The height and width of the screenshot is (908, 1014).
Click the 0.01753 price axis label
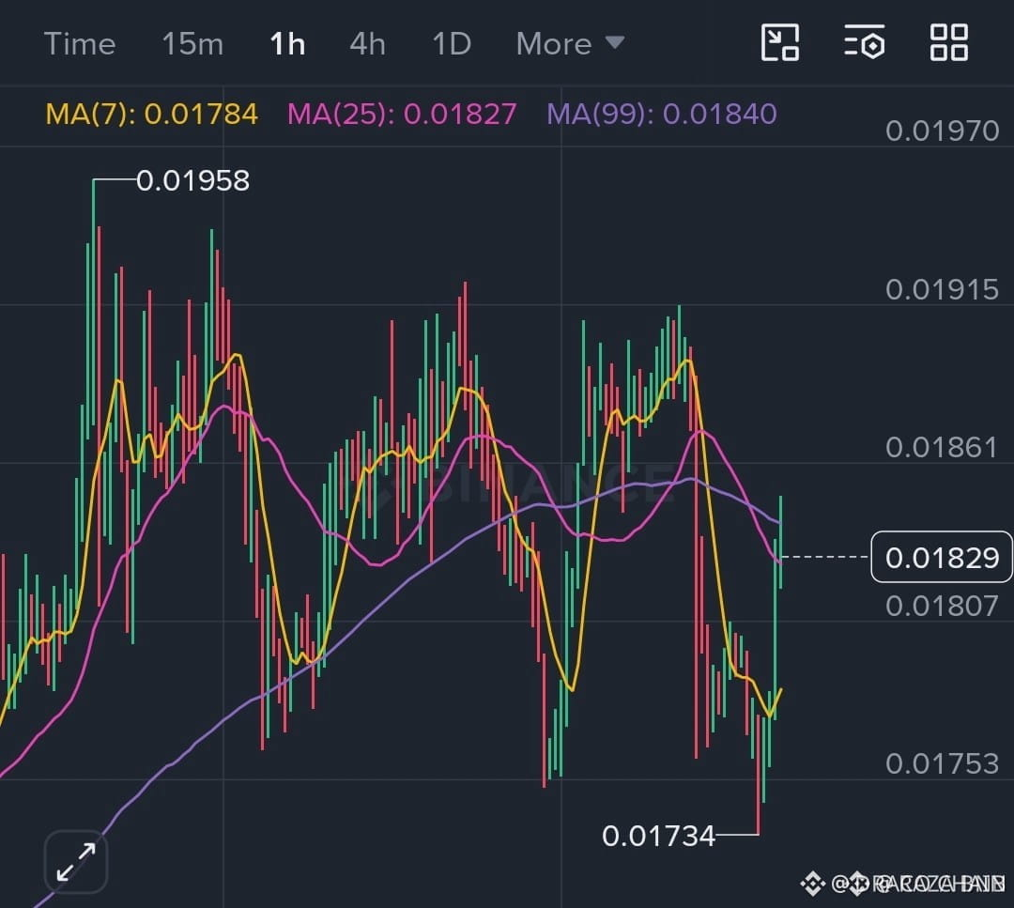click(x=942, y=763)
